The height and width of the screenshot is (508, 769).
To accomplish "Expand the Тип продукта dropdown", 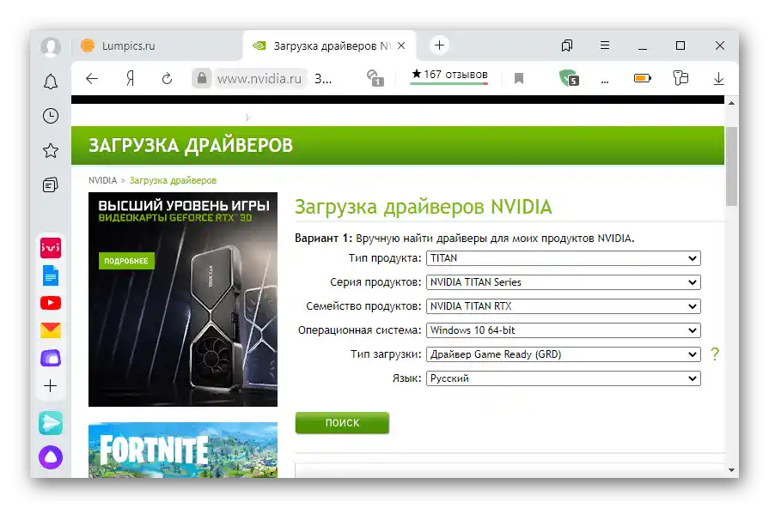I will [x=563, y=258].
